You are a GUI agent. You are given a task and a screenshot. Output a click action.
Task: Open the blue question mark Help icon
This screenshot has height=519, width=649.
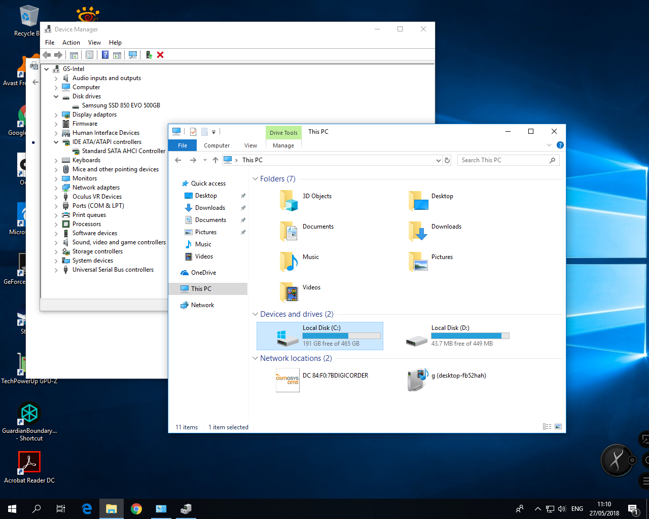[105, 55]
